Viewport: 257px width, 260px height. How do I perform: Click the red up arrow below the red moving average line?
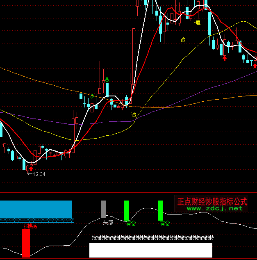pyautogui.click(x=224, y=59)
